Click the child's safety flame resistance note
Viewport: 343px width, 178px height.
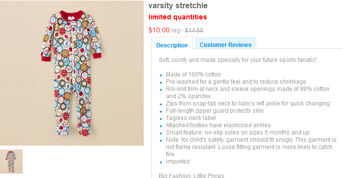pos(251,147)
